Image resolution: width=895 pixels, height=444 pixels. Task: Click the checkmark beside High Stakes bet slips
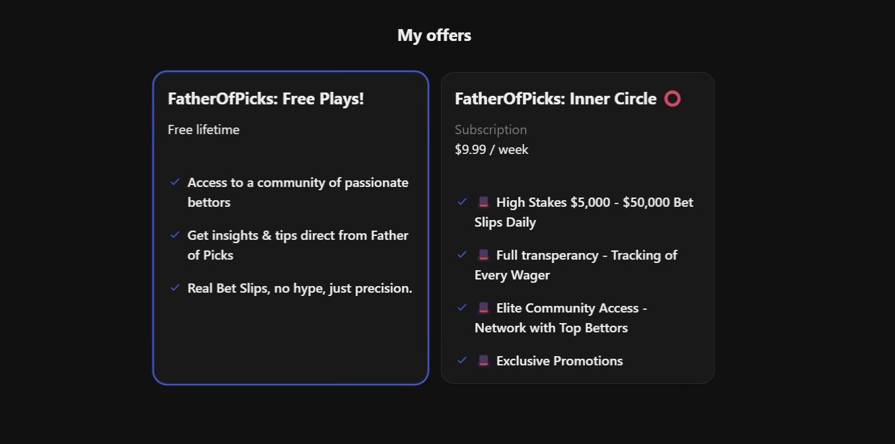coord(462,201)
